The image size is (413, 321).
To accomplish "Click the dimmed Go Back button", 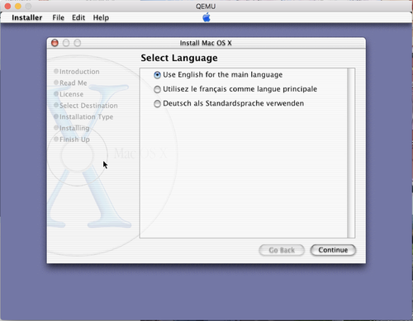I will point(282,250).
